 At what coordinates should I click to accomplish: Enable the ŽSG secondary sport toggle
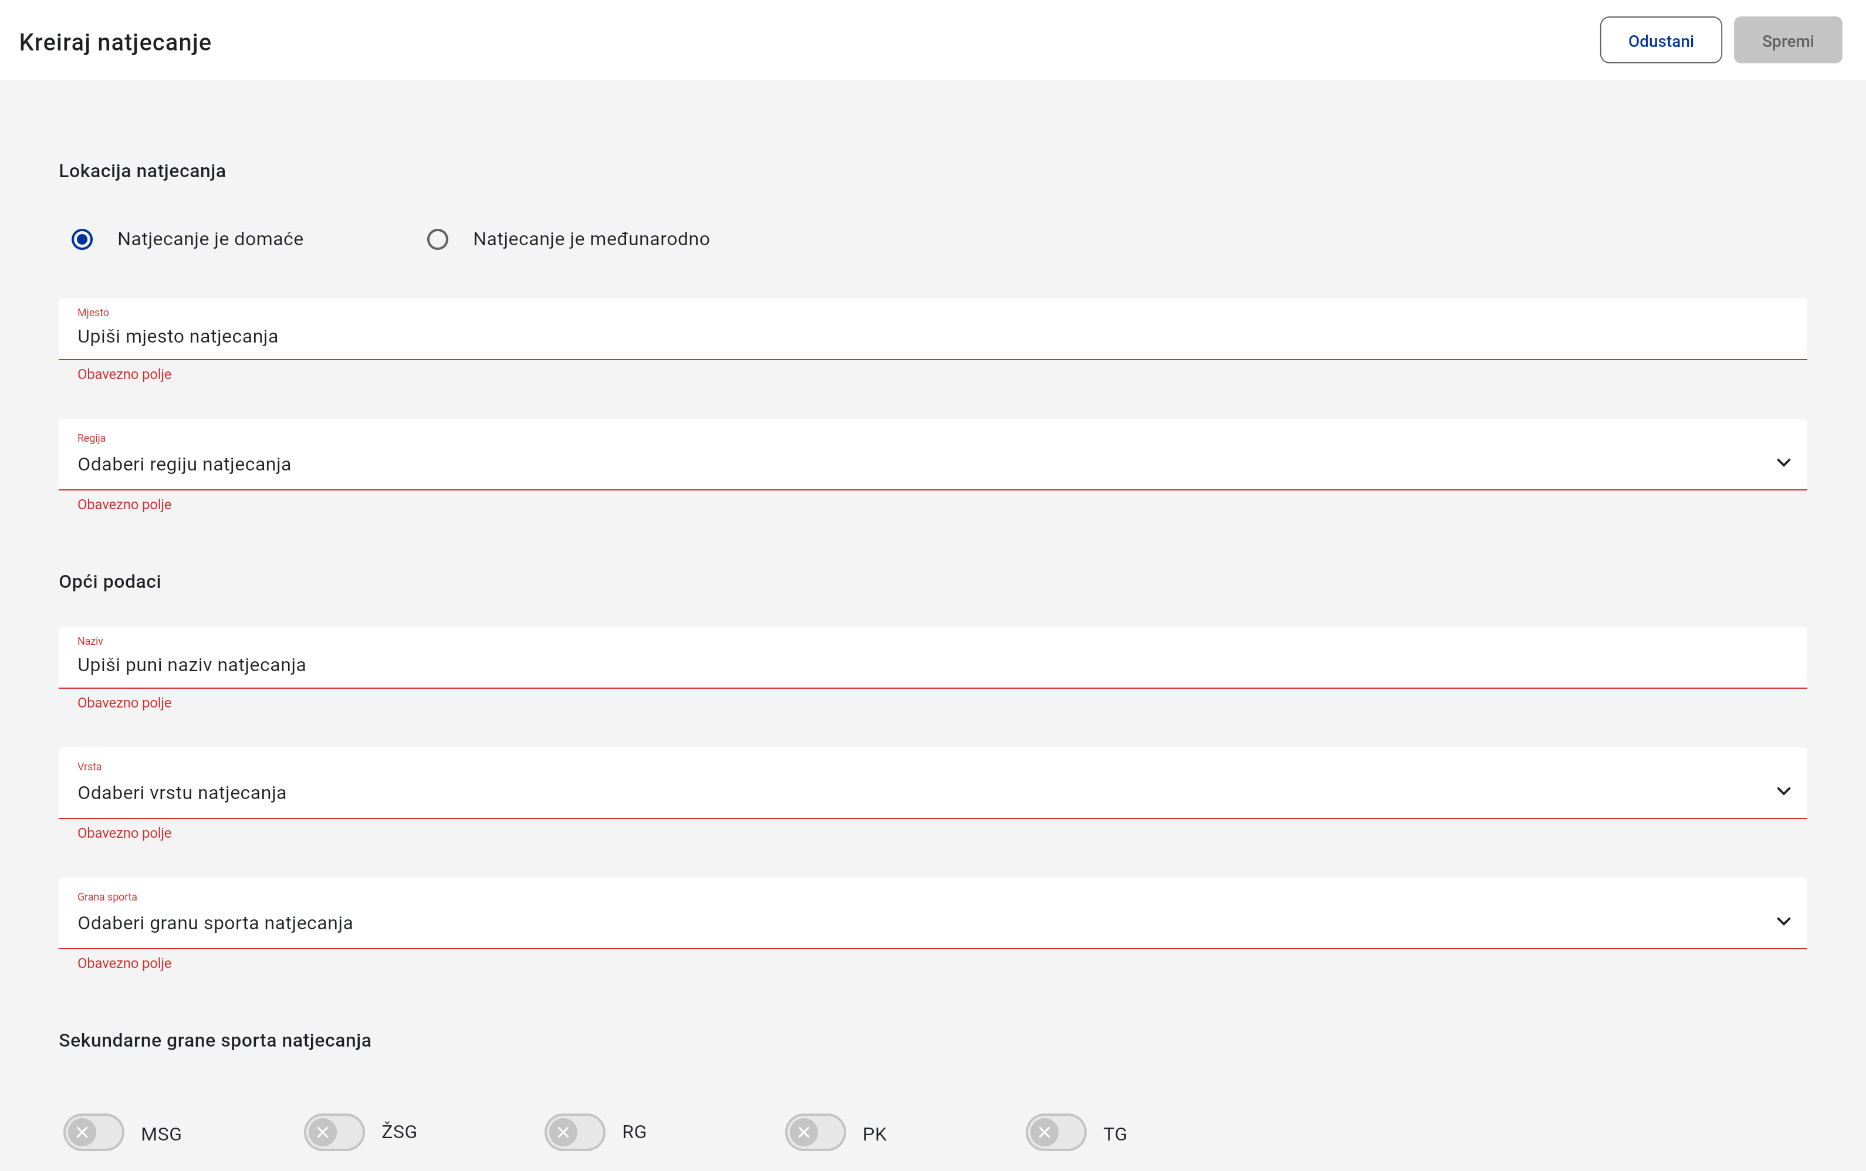334,1132
